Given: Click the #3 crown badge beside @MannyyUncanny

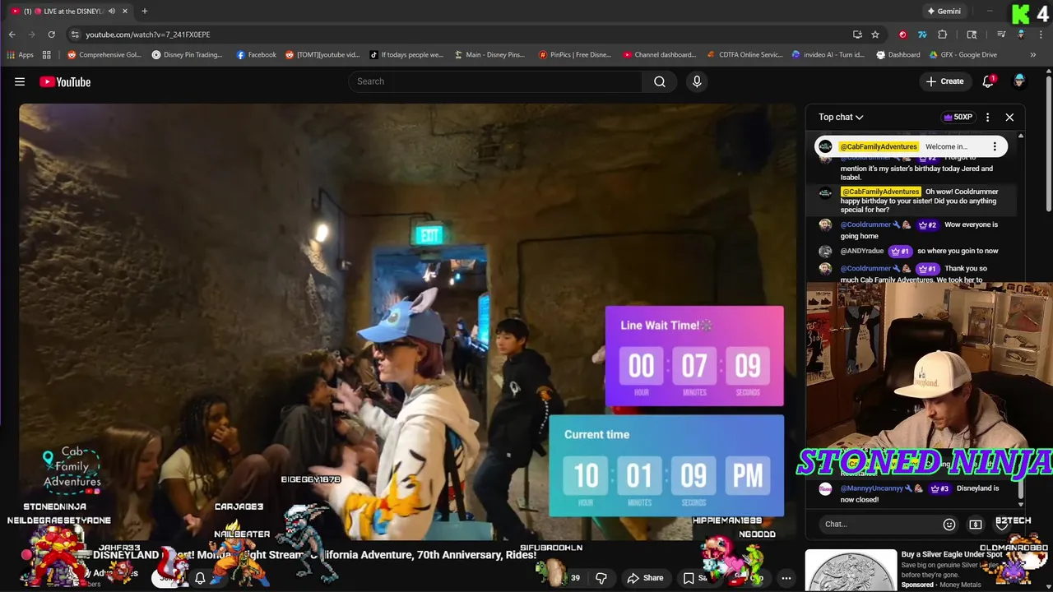Looking at the screenshot, I should (939, 488).
